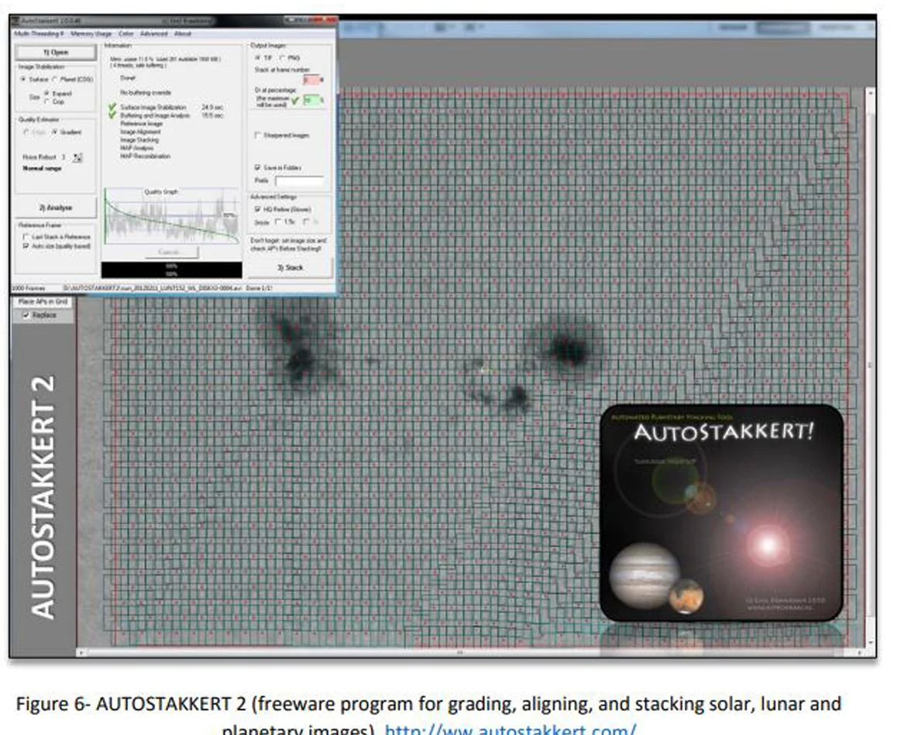This screenshot has height=735, width=911.
Task: Follow the autostakkert.com link in the caption
Action: 510,729
